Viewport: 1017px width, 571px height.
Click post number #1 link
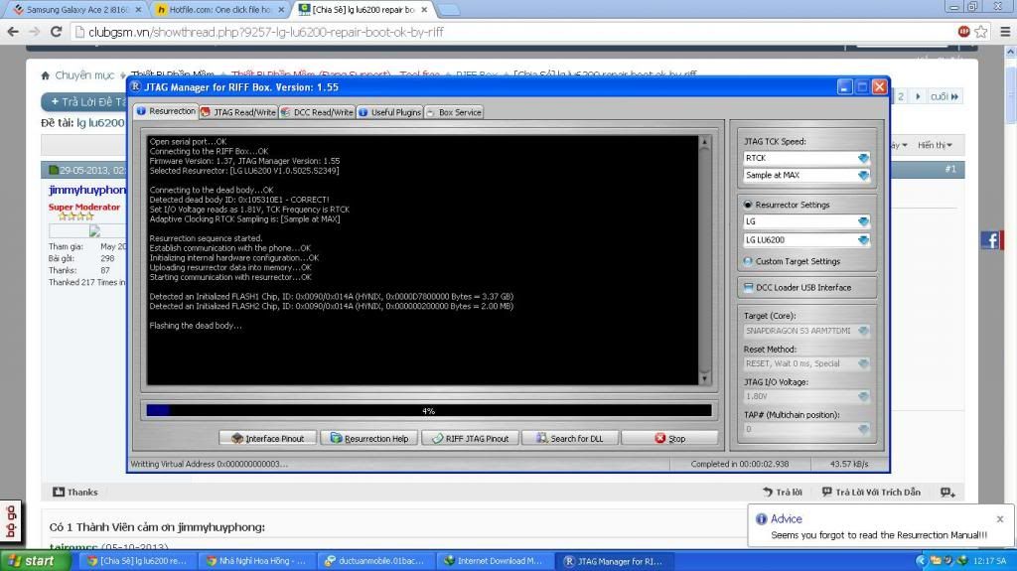(x=950, y=170)
